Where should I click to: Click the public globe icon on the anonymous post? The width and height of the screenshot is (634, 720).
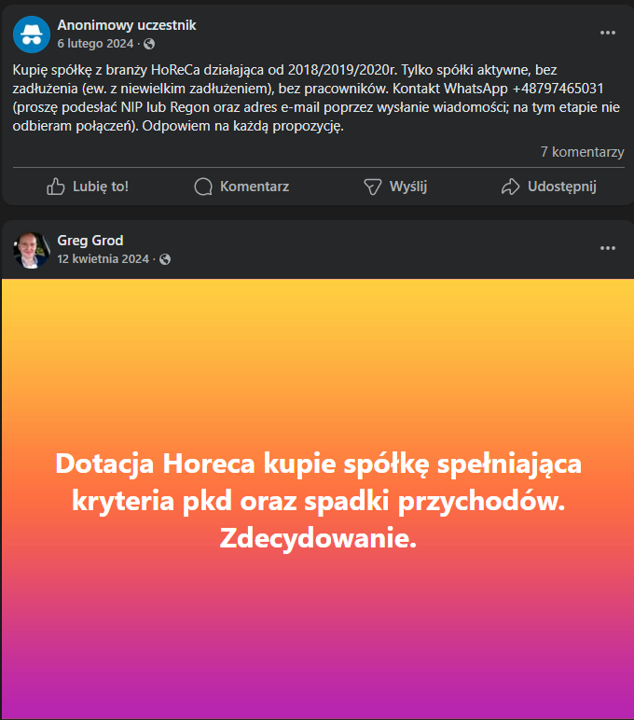point(149,44)
